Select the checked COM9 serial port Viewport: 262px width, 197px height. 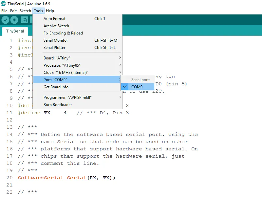coord(138,87)
